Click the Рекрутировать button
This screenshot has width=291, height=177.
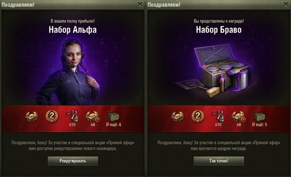point(73,161)
